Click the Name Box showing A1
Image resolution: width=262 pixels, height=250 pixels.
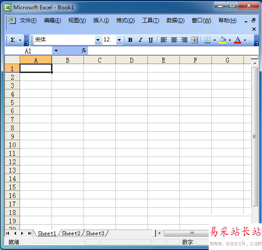coord(28,51)
